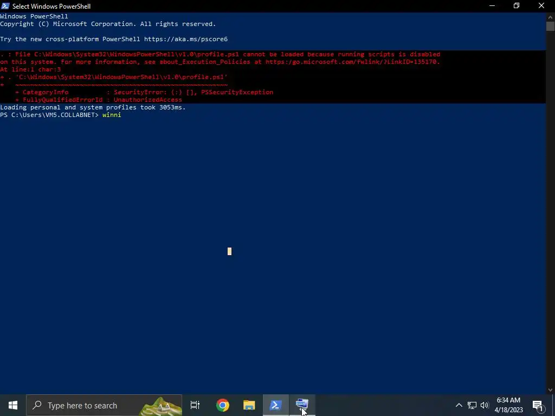The height and width of the screenshot is (416, 555).
Task: Close the Windows PowerShell window
Action: (541, 6)
